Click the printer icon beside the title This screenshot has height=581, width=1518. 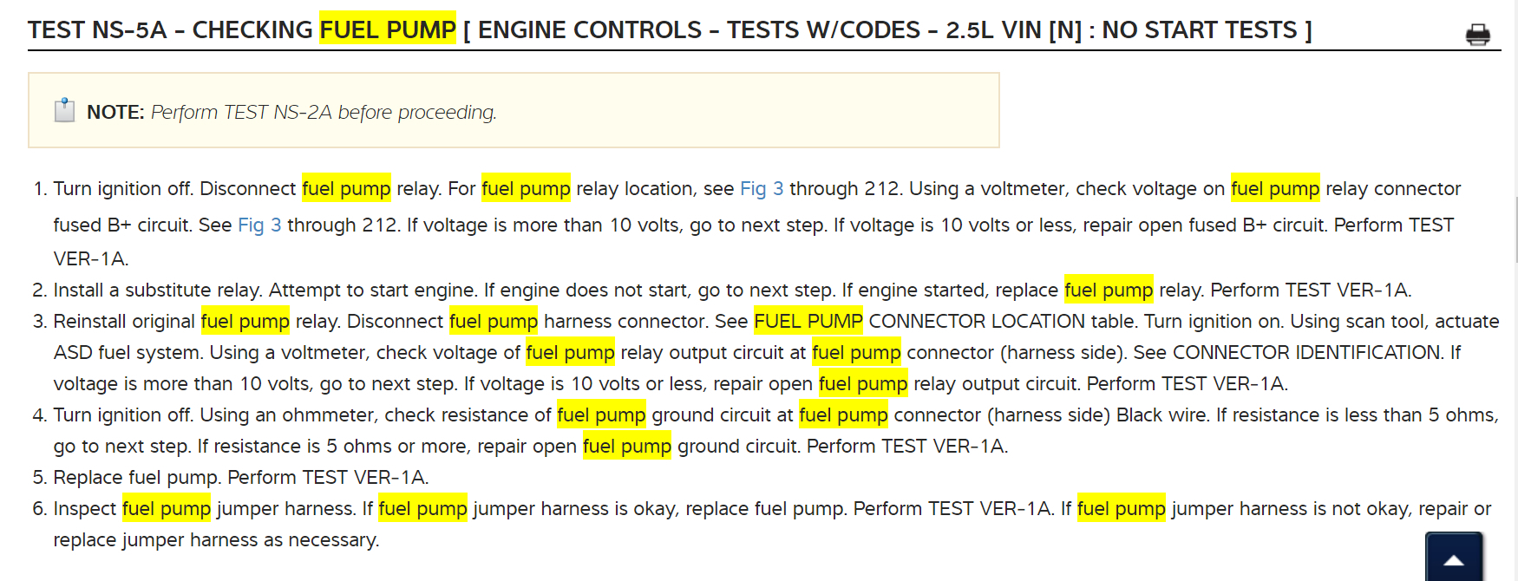point(1477,34)
